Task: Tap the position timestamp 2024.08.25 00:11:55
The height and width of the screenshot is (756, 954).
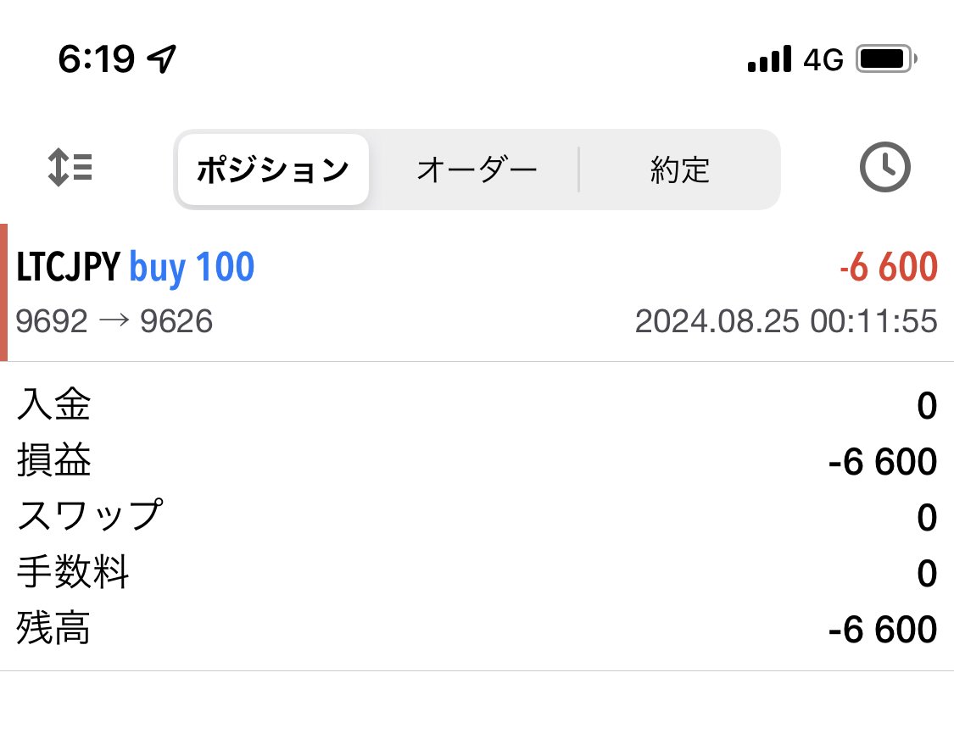Action: coord(786,320)
